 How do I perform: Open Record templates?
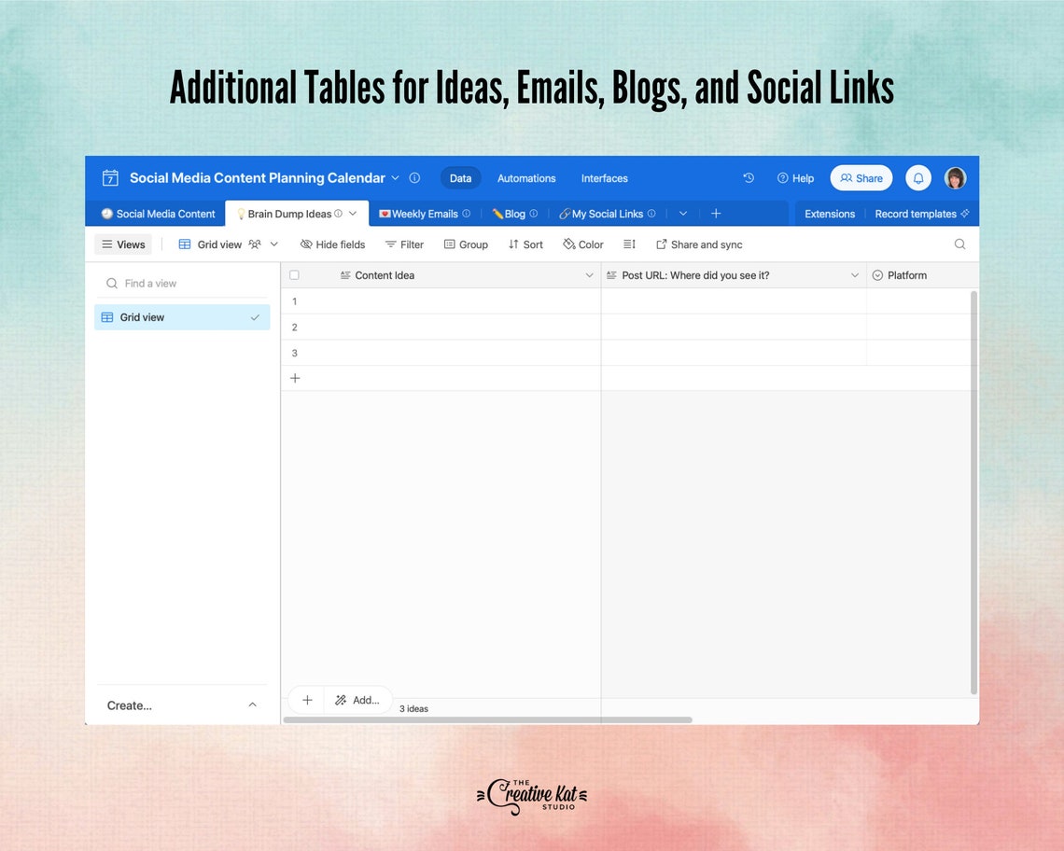[x=917, y=213]
